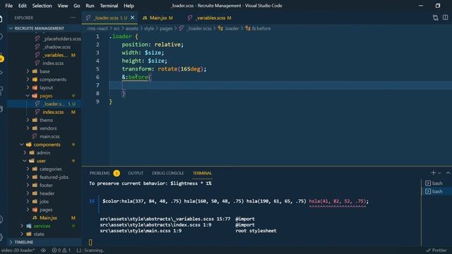Open the File menu
Screen dimensions: 452x254
[9, 6]
